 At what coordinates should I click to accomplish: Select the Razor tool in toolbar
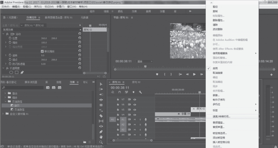pos(101,116)
